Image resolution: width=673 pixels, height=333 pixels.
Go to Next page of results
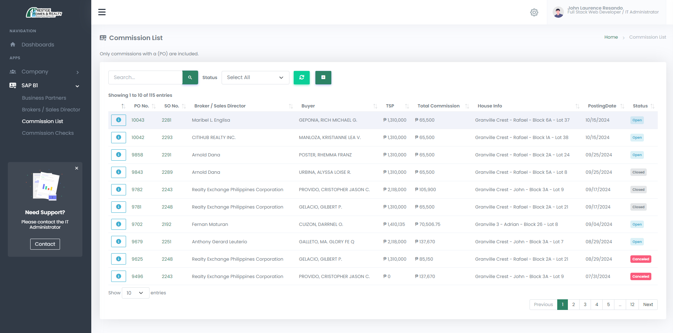(648, 305)
